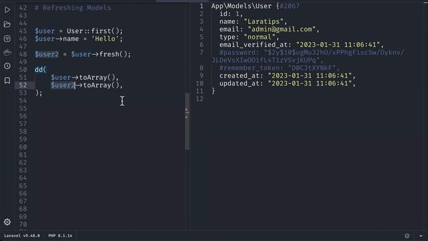This screenshot has width=428, height=241.
Task: Click line number 52 in the editor gutter
Action: 23,85
